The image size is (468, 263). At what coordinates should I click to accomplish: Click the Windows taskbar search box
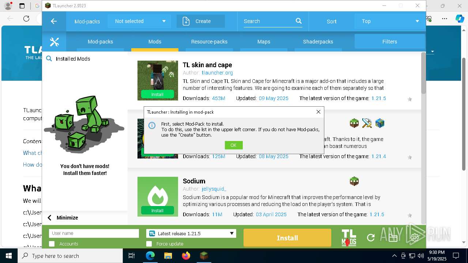click(x=70, y=256)
